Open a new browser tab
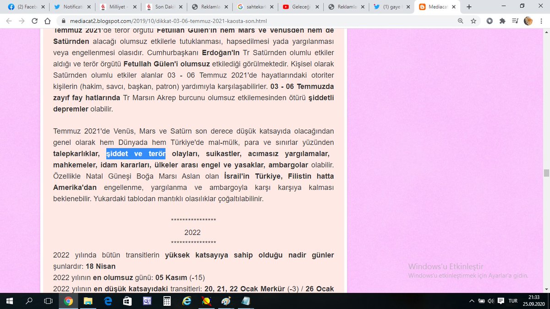This screenshot has height=309, width=550. point(469,6)
